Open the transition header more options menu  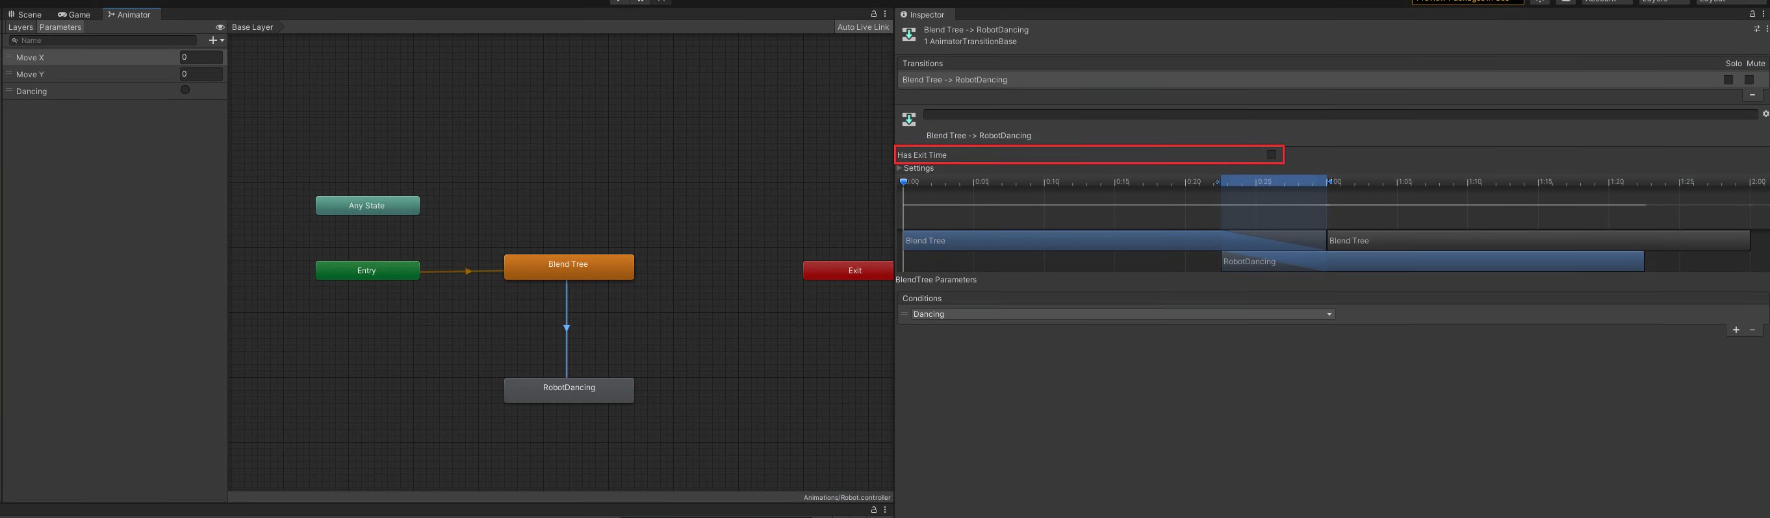[1767, 29]
